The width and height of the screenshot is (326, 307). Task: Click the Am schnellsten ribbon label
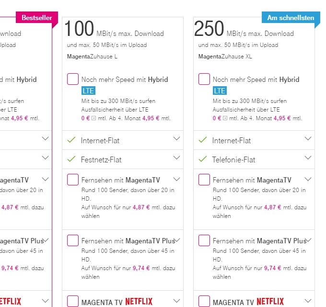tap(291, 18)
